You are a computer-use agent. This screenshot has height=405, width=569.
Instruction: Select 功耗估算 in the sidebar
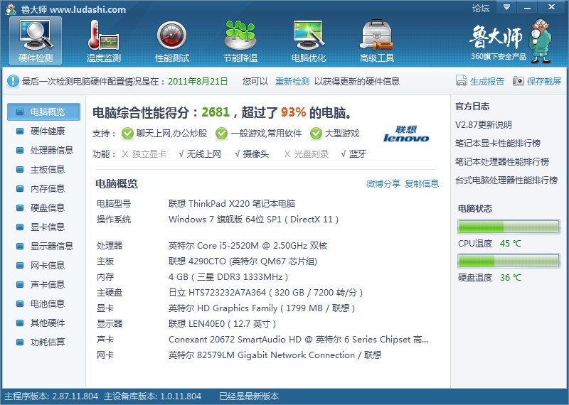click(43, 342)
